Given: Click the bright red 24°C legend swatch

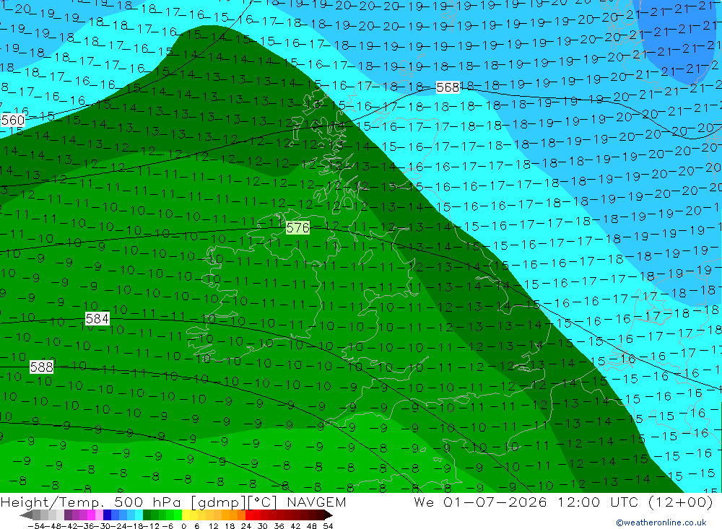Looking at the screenshot, I should [249, 515].
